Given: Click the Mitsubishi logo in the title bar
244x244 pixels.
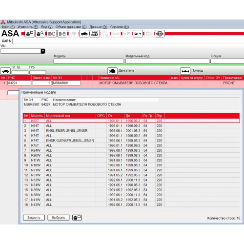Looking at the screenshot, I should [3, 22].
